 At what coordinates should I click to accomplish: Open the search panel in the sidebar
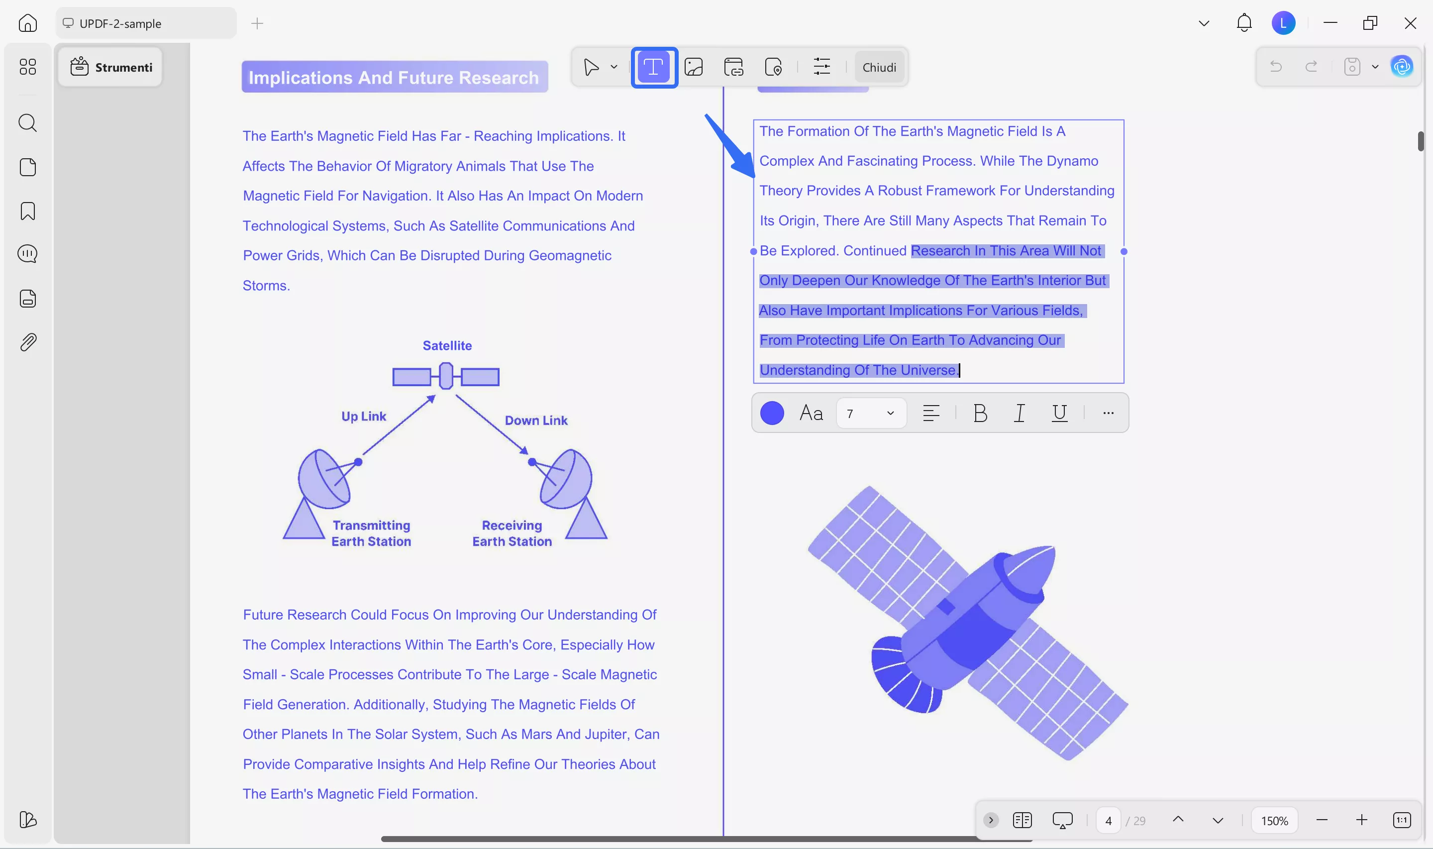27,123
